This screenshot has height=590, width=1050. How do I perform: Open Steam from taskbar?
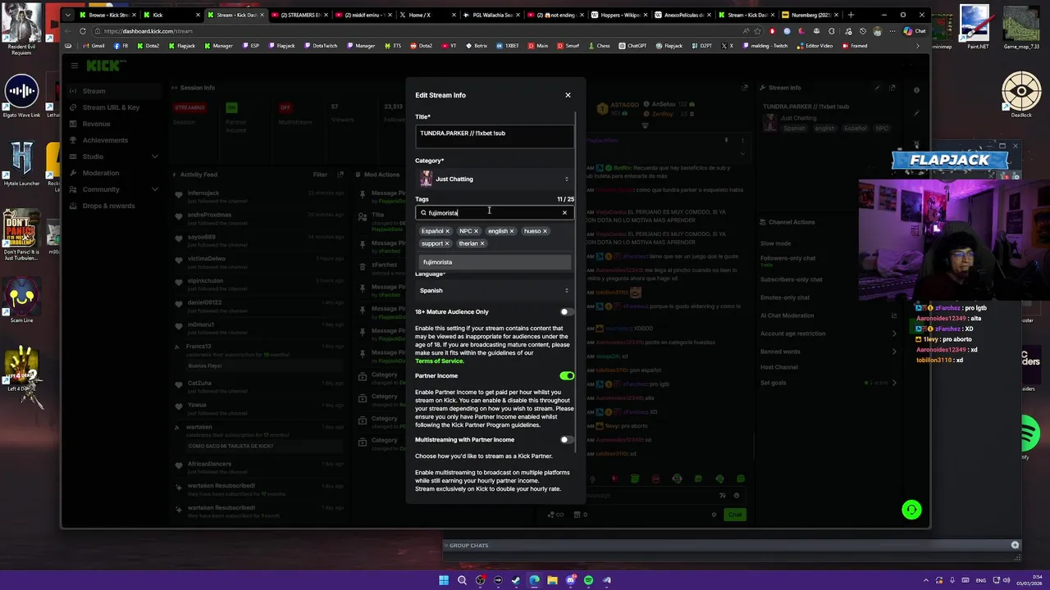pyautogui.click(x=516, y=580)
